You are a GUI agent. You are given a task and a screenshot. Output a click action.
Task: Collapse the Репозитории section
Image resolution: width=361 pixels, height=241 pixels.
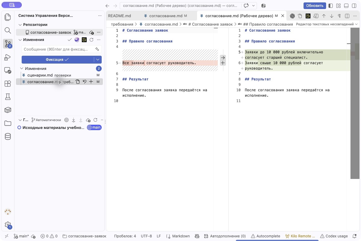(20, 25)
